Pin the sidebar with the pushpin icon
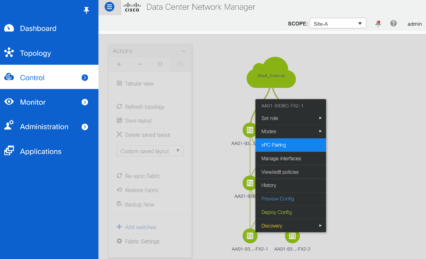The image size is (426, 259). 86,10
